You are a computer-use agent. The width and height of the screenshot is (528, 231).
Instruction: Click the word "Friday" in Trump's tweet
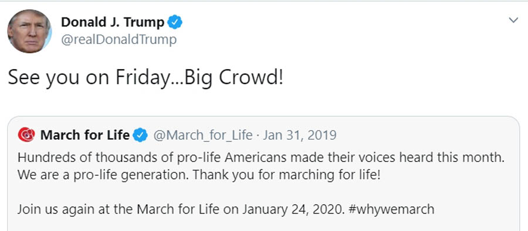click(x=141, y=78)
